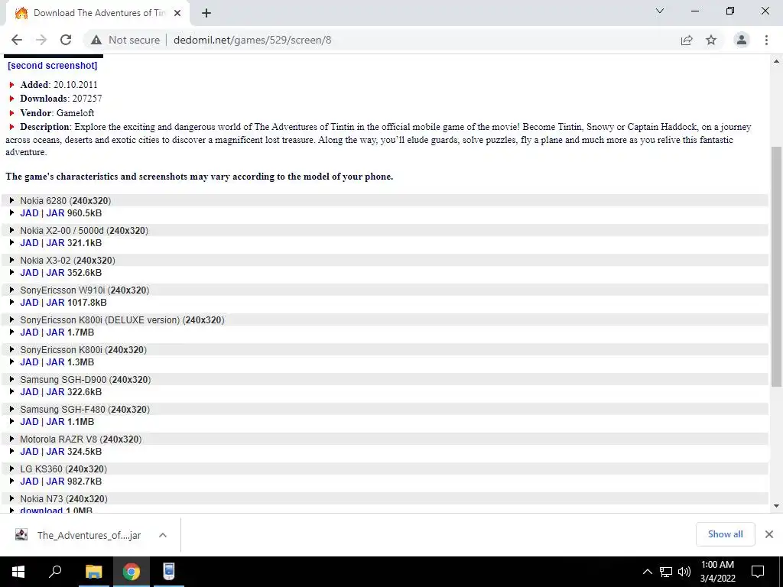The height and width of the screenshot is (587, 783).
Task: Reload the dedomil.net page
Action: [66, 40]
